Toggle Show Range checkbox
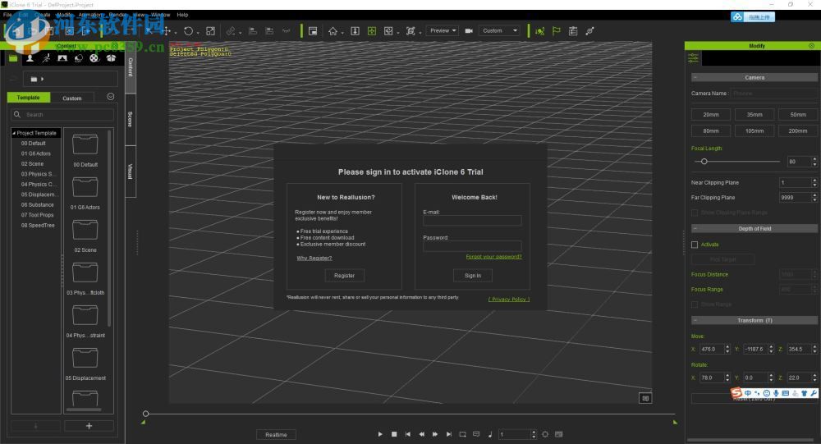The image size is (821, 444). (x=695, y=304)
